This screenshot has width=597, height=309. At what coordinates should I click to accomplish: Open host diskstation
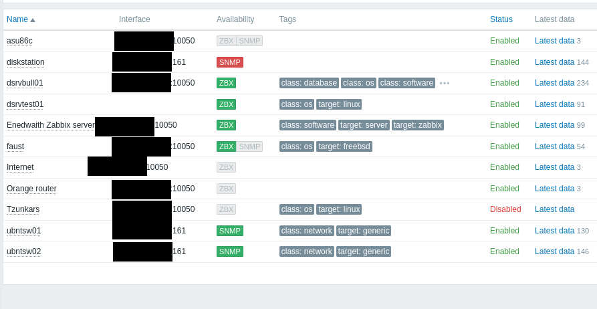pos(25,62)
